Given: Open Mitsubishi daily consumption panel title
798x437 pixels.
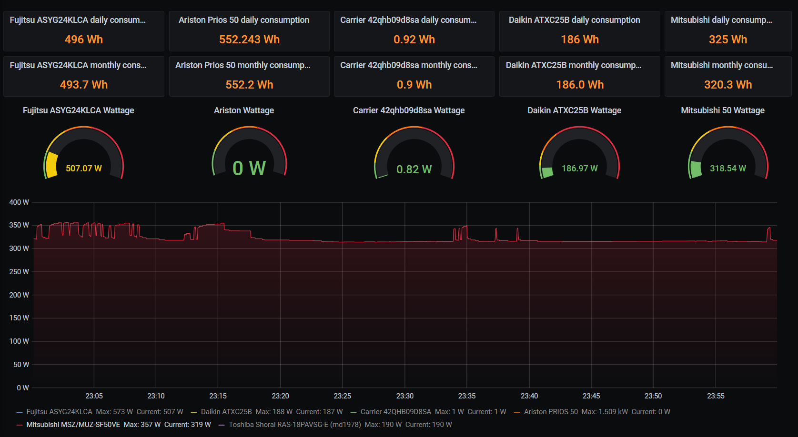Looking at the screenshot, I should point(721,20).
